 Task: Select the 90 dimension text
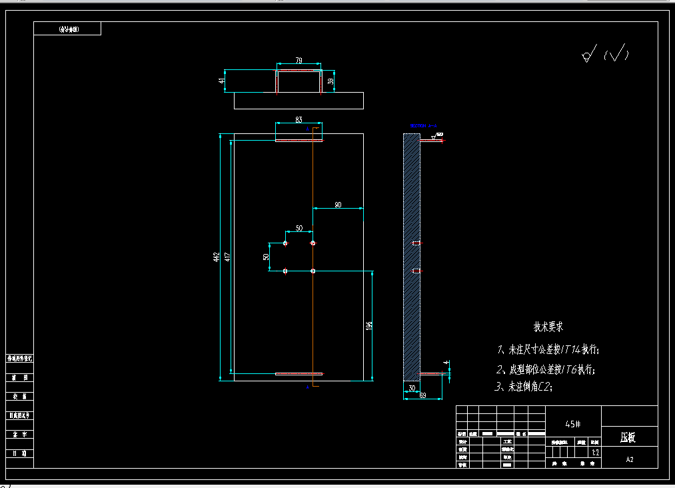338,205
